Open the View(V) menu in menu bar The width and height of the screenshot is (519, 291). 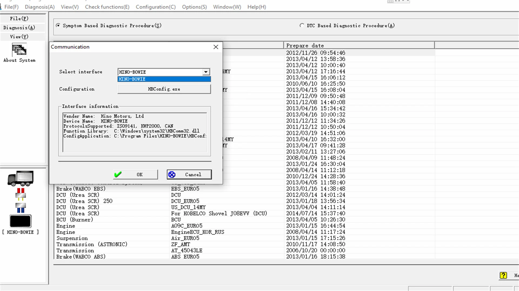click(70, 7)
